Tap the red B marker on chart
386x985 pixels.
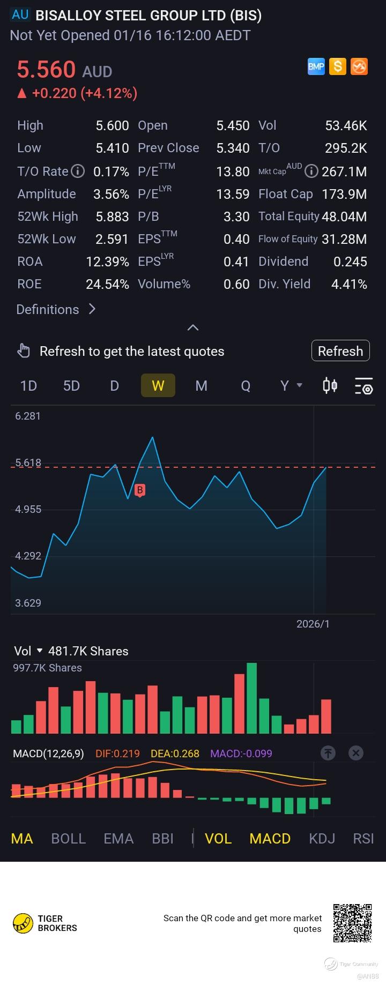point(140,490)
